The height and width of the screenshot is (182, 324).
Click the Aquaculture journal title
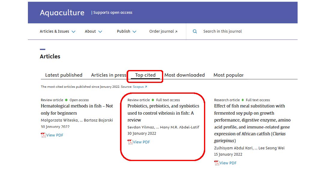[62, 13]
